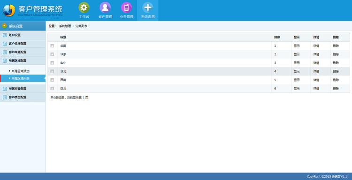Tick the checkbox for 华南 row

(x=52, y=46)
